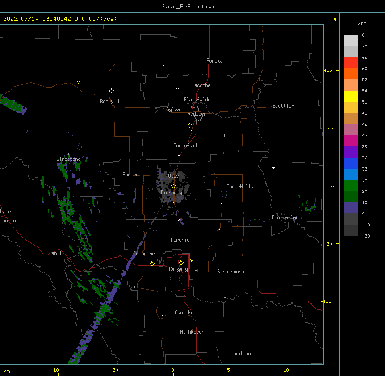Click the Innisfail label
The width and height of the screenshot is (385, 376).
point(185,146)
